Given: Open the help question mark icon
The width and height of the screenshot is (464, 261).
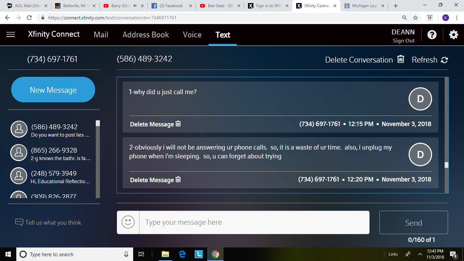Looking at the screenshot, I should click(x=432, y=35).
